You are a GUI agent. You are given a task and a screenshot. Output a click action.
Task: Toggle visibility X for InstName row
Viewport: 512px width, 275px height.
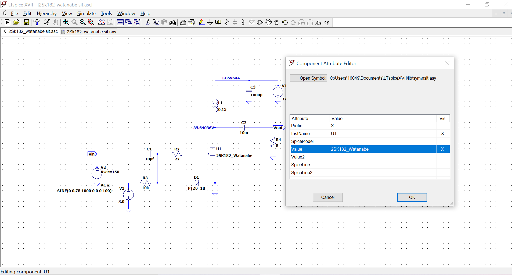(443, 133)
